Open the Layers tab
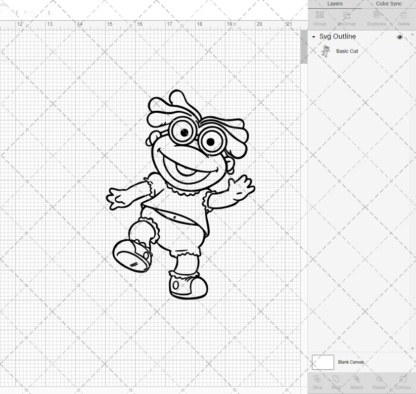The image size is (416, 394). click(x=335, y=4)
